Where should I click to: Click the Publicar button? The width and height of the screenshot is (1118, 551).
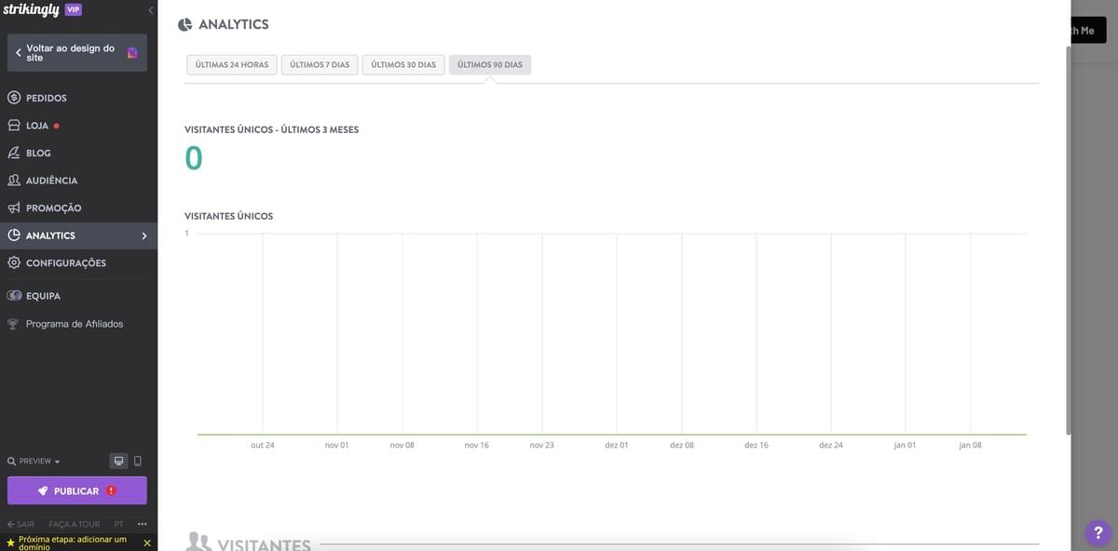click(77, 491)
